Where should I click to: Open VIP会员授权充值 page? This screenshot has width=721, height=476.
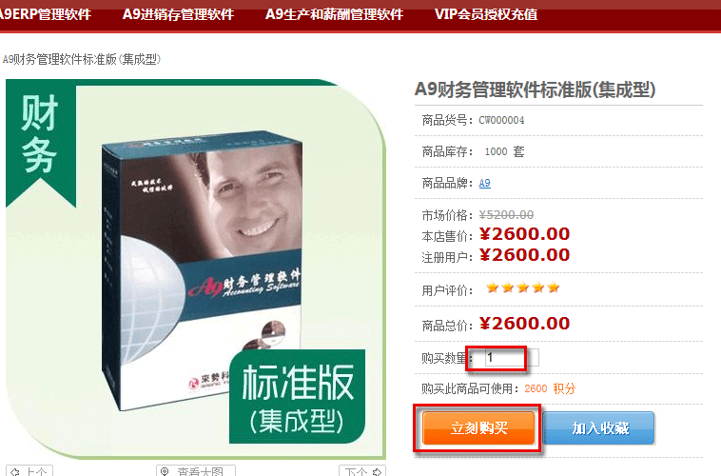click(486, 14)
